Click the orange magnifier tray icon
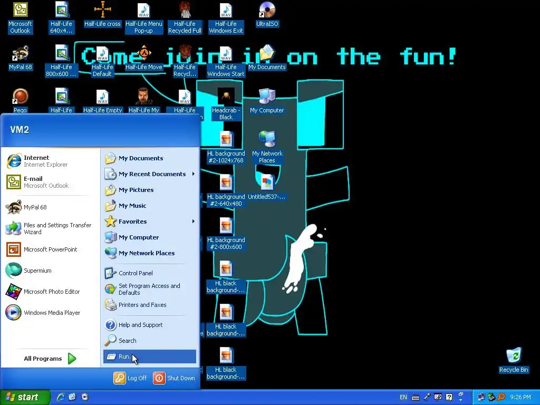 point(501,397)
